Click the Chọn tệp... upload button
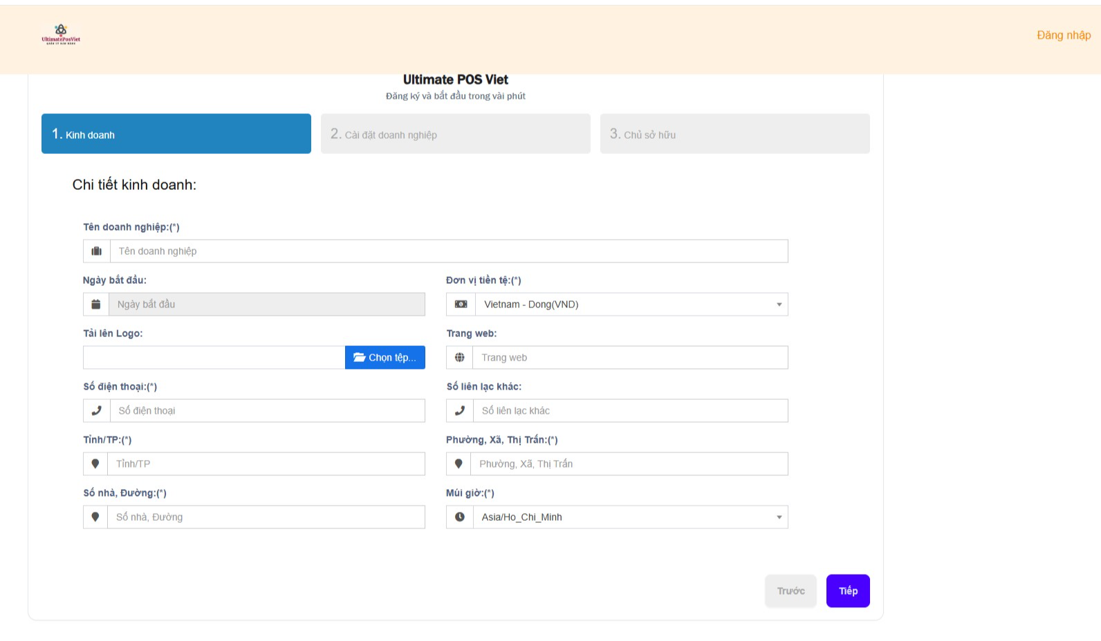Viewport: 1101px width, 641px height. tap(385, 358)
